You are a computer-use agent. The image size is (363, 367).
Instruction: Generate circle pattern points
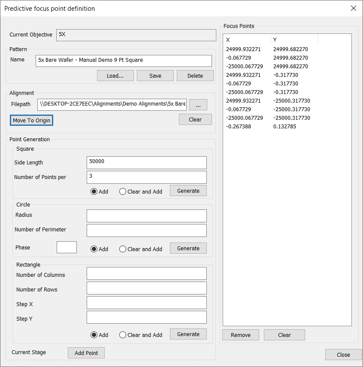click(188, 248)
